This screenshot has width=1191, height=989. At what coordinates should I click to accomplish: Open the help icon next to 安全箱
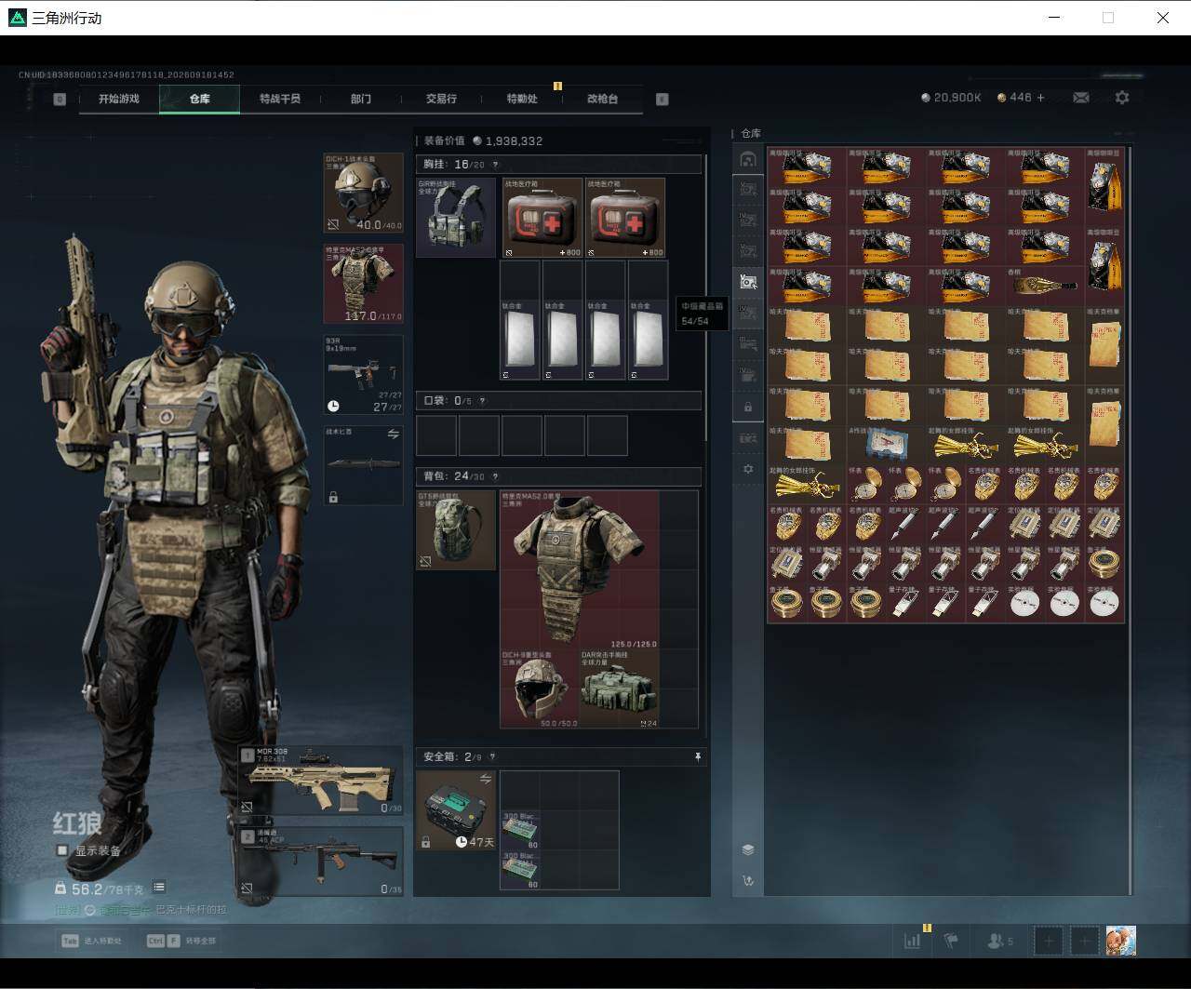coord(492,757)
